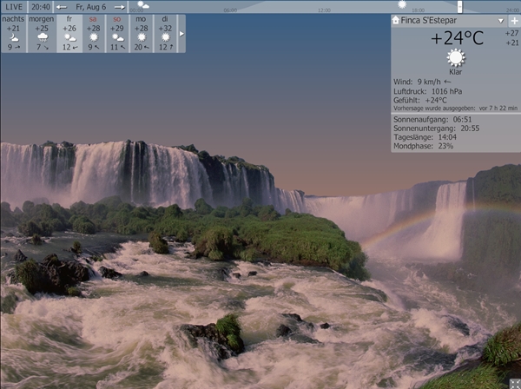
Task: Click the partly cloudy icon in so tile
Action: [117, 37]
